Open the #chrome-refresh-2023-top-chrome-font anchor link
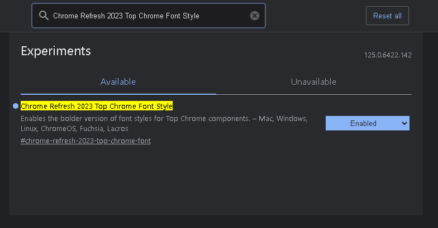The height and width of the screenshot is (228, 438). 85,140
